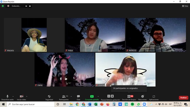
Task: Click OneDrive cloud tray icon
Action: (x=163, y=104)
